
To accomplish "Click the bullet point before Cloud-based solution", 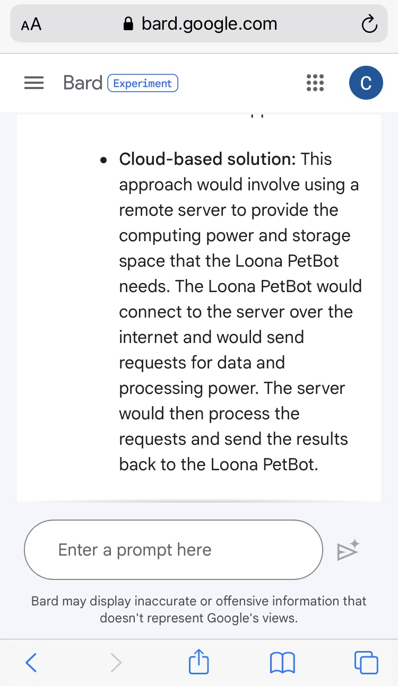I will tap(105, 160).
